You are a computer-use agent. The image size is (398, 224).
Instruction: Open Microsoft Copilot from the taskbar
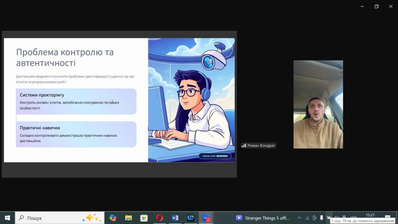(x=113, y=218)
